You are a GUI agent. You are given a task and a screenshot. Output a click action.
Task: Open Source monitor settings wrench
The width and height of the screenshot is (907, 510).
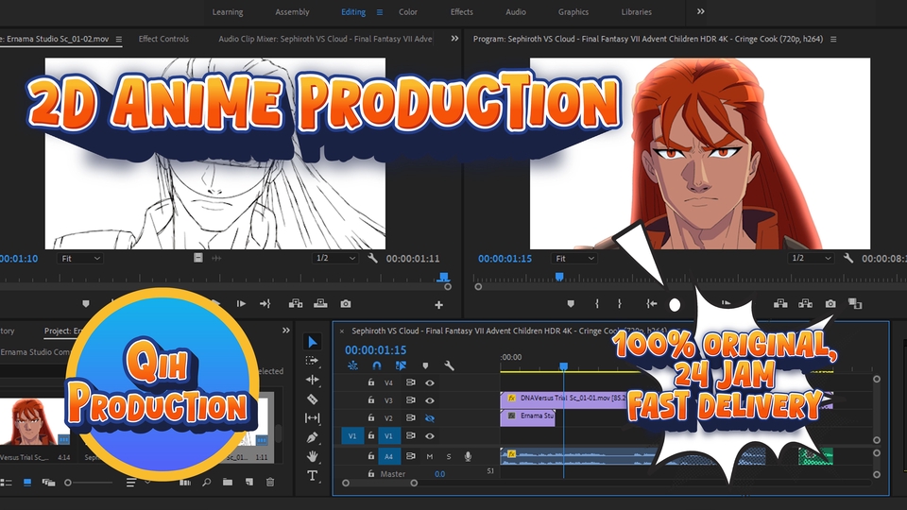(372, 258)
